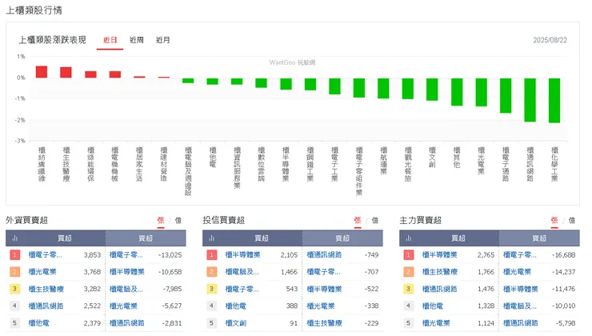592x336 pixels.
Task: Click the 2025/08/22 date text
Action: pyautogui.click(x=550, y=40)
